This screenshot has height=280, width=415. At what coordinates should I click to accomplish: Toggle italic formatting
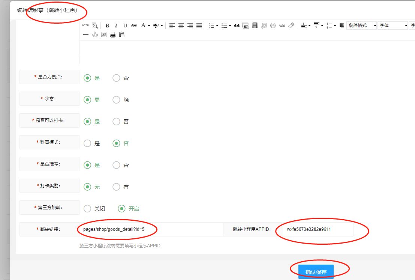[x=116, y=26]
